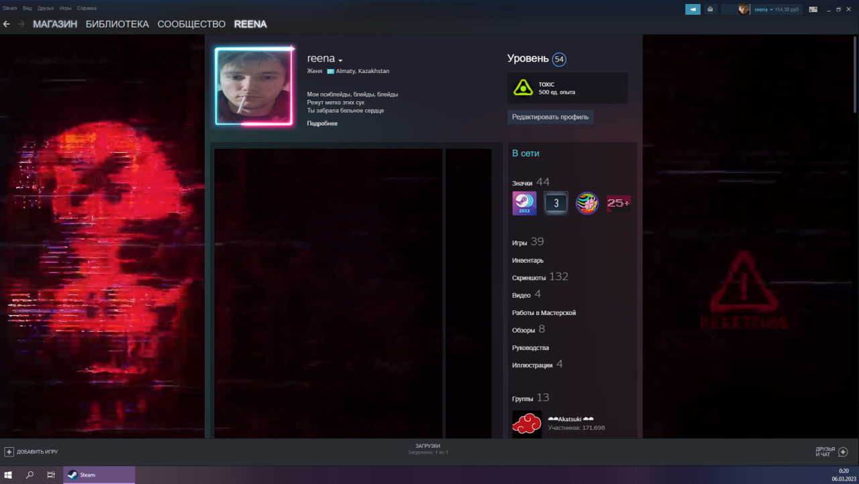This screenshot has height=484, width=859.
Task: Go to the МАГАЗИН tab
Action: [55, 24]
